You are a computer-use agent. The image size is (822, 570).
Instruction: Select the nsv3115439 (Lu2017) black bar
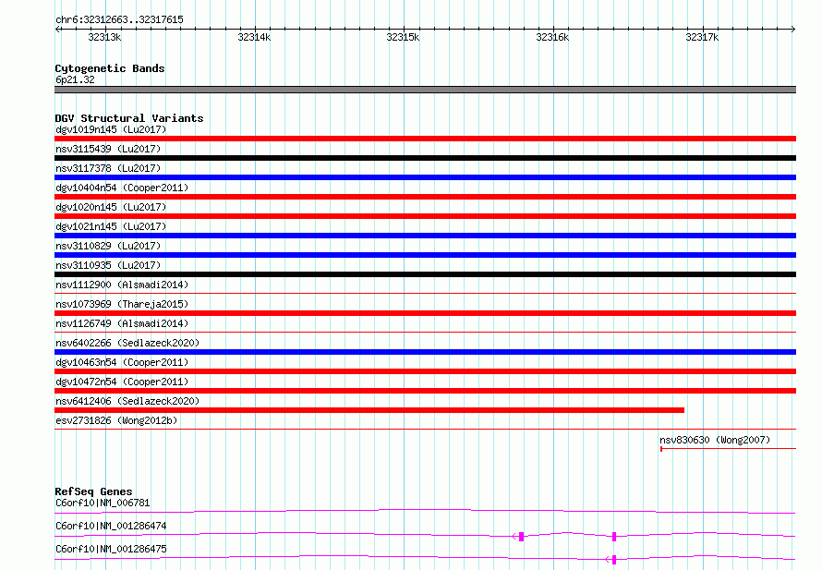pyautogui.click(x=425, y=158)
